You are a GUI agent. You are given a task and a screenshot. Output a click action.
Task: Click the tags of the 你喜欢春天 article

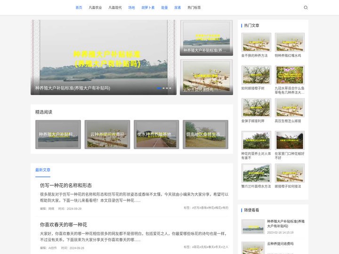click(206, 247)
